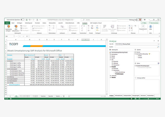Switch to Informationen tab in Analyse panel
Viewport: 165px width, 117px height.
click(119, 96)
